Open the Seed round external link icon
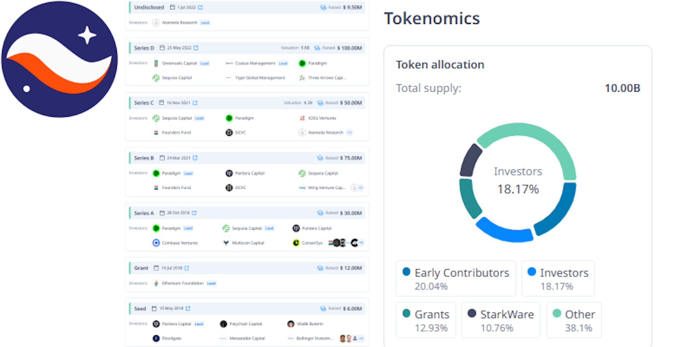694x347 pixels. coord(188,309)
